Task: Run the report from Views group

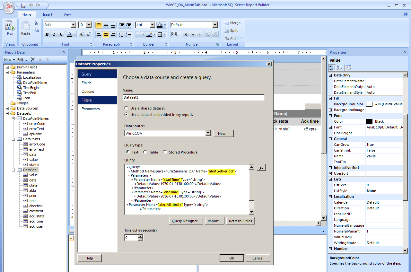Action: point(10,28)
